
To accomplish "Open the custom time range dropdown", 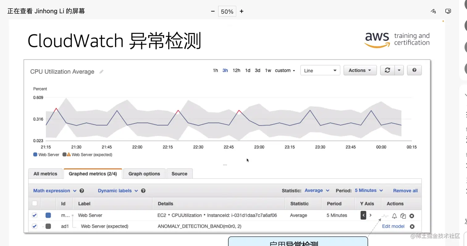I will coord(285,70).
